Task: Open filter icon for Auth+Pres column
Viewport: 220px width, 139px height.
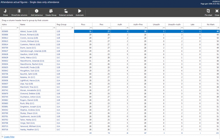Action: click(x=146, y=28)
